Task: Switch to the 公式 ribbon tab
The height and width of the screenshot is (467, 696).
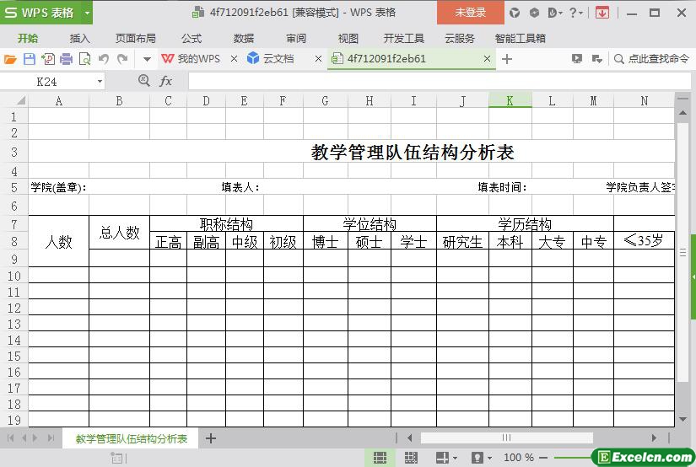Action: (x=192, y=39)
